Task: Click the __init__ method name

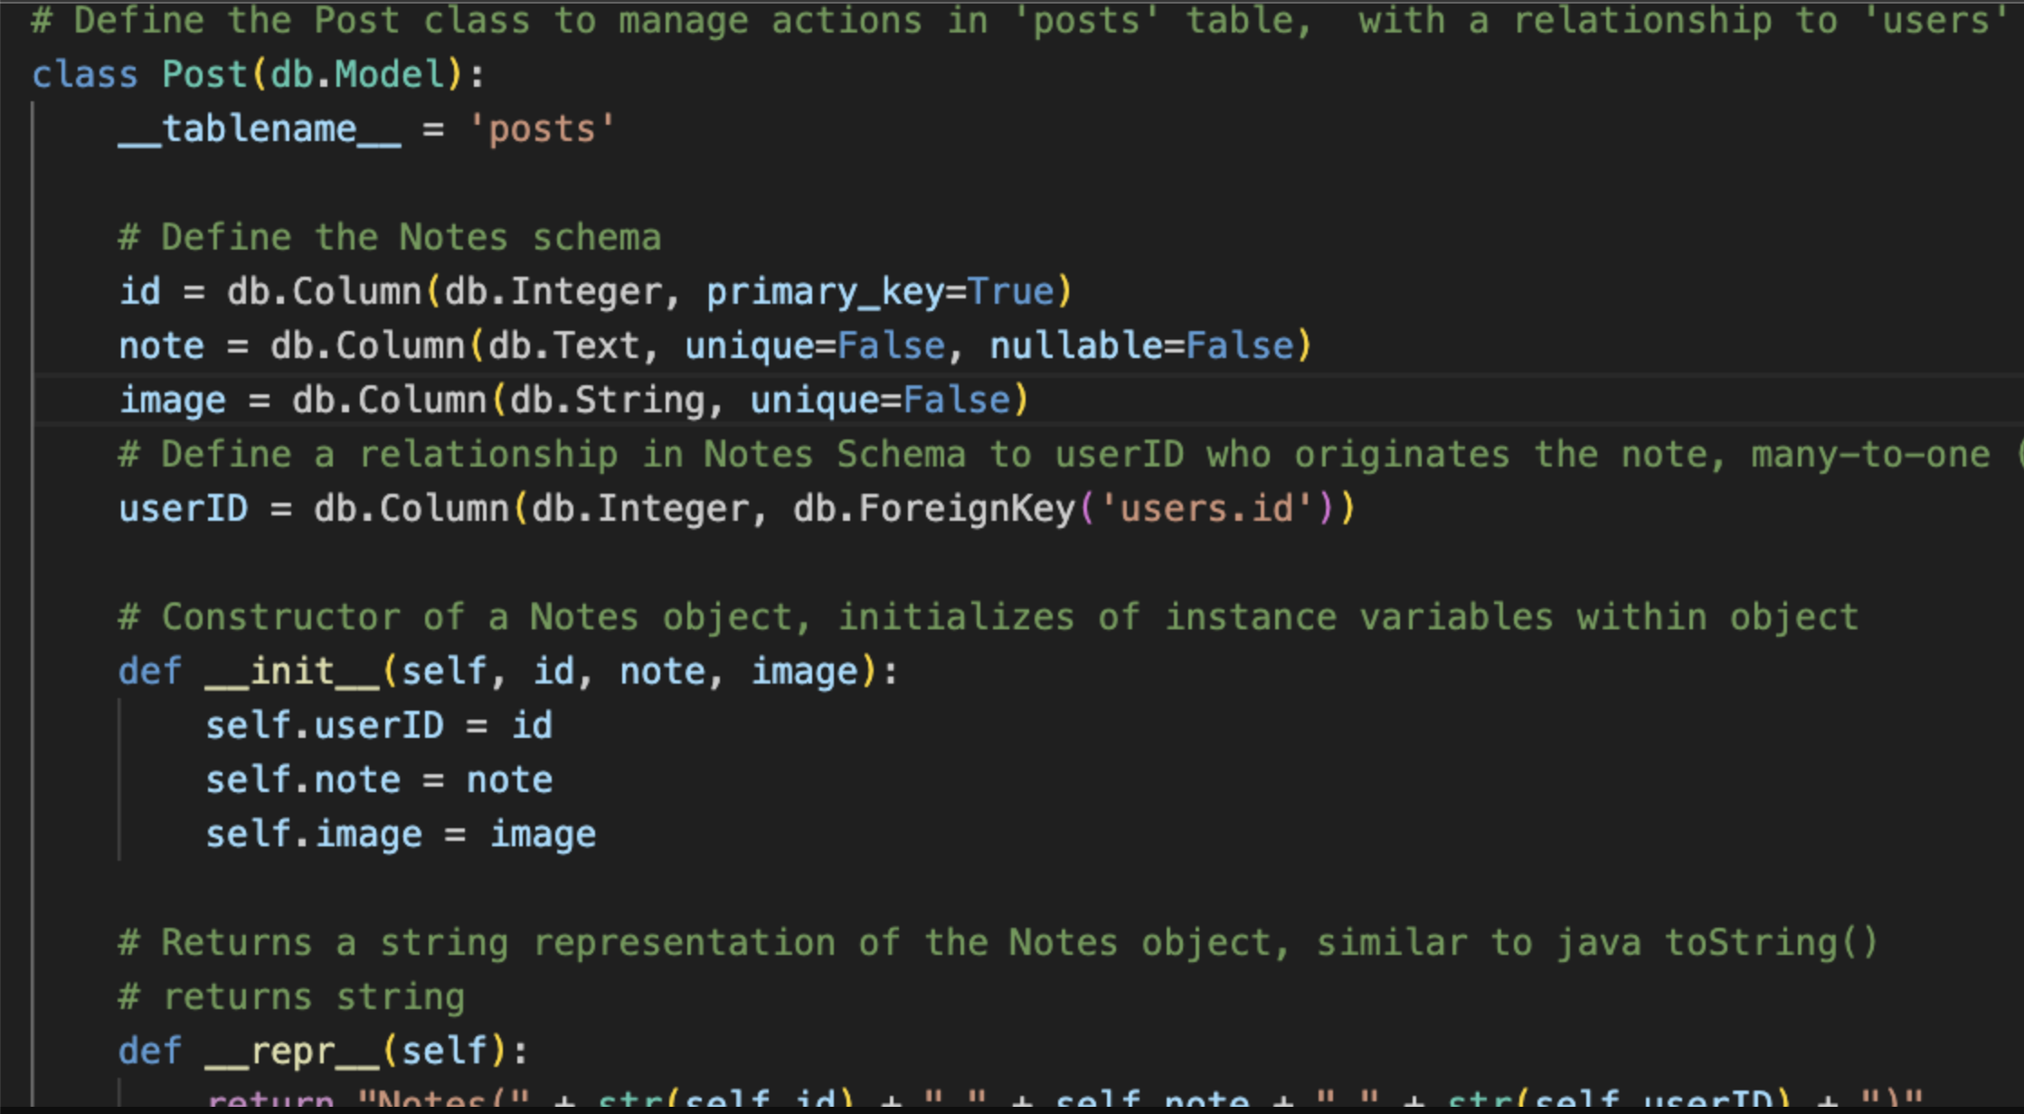Action: point(292,671)
